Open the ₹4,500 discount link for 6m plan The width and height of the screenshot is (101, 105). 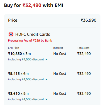pyautogui.click(x=33, y=79)
